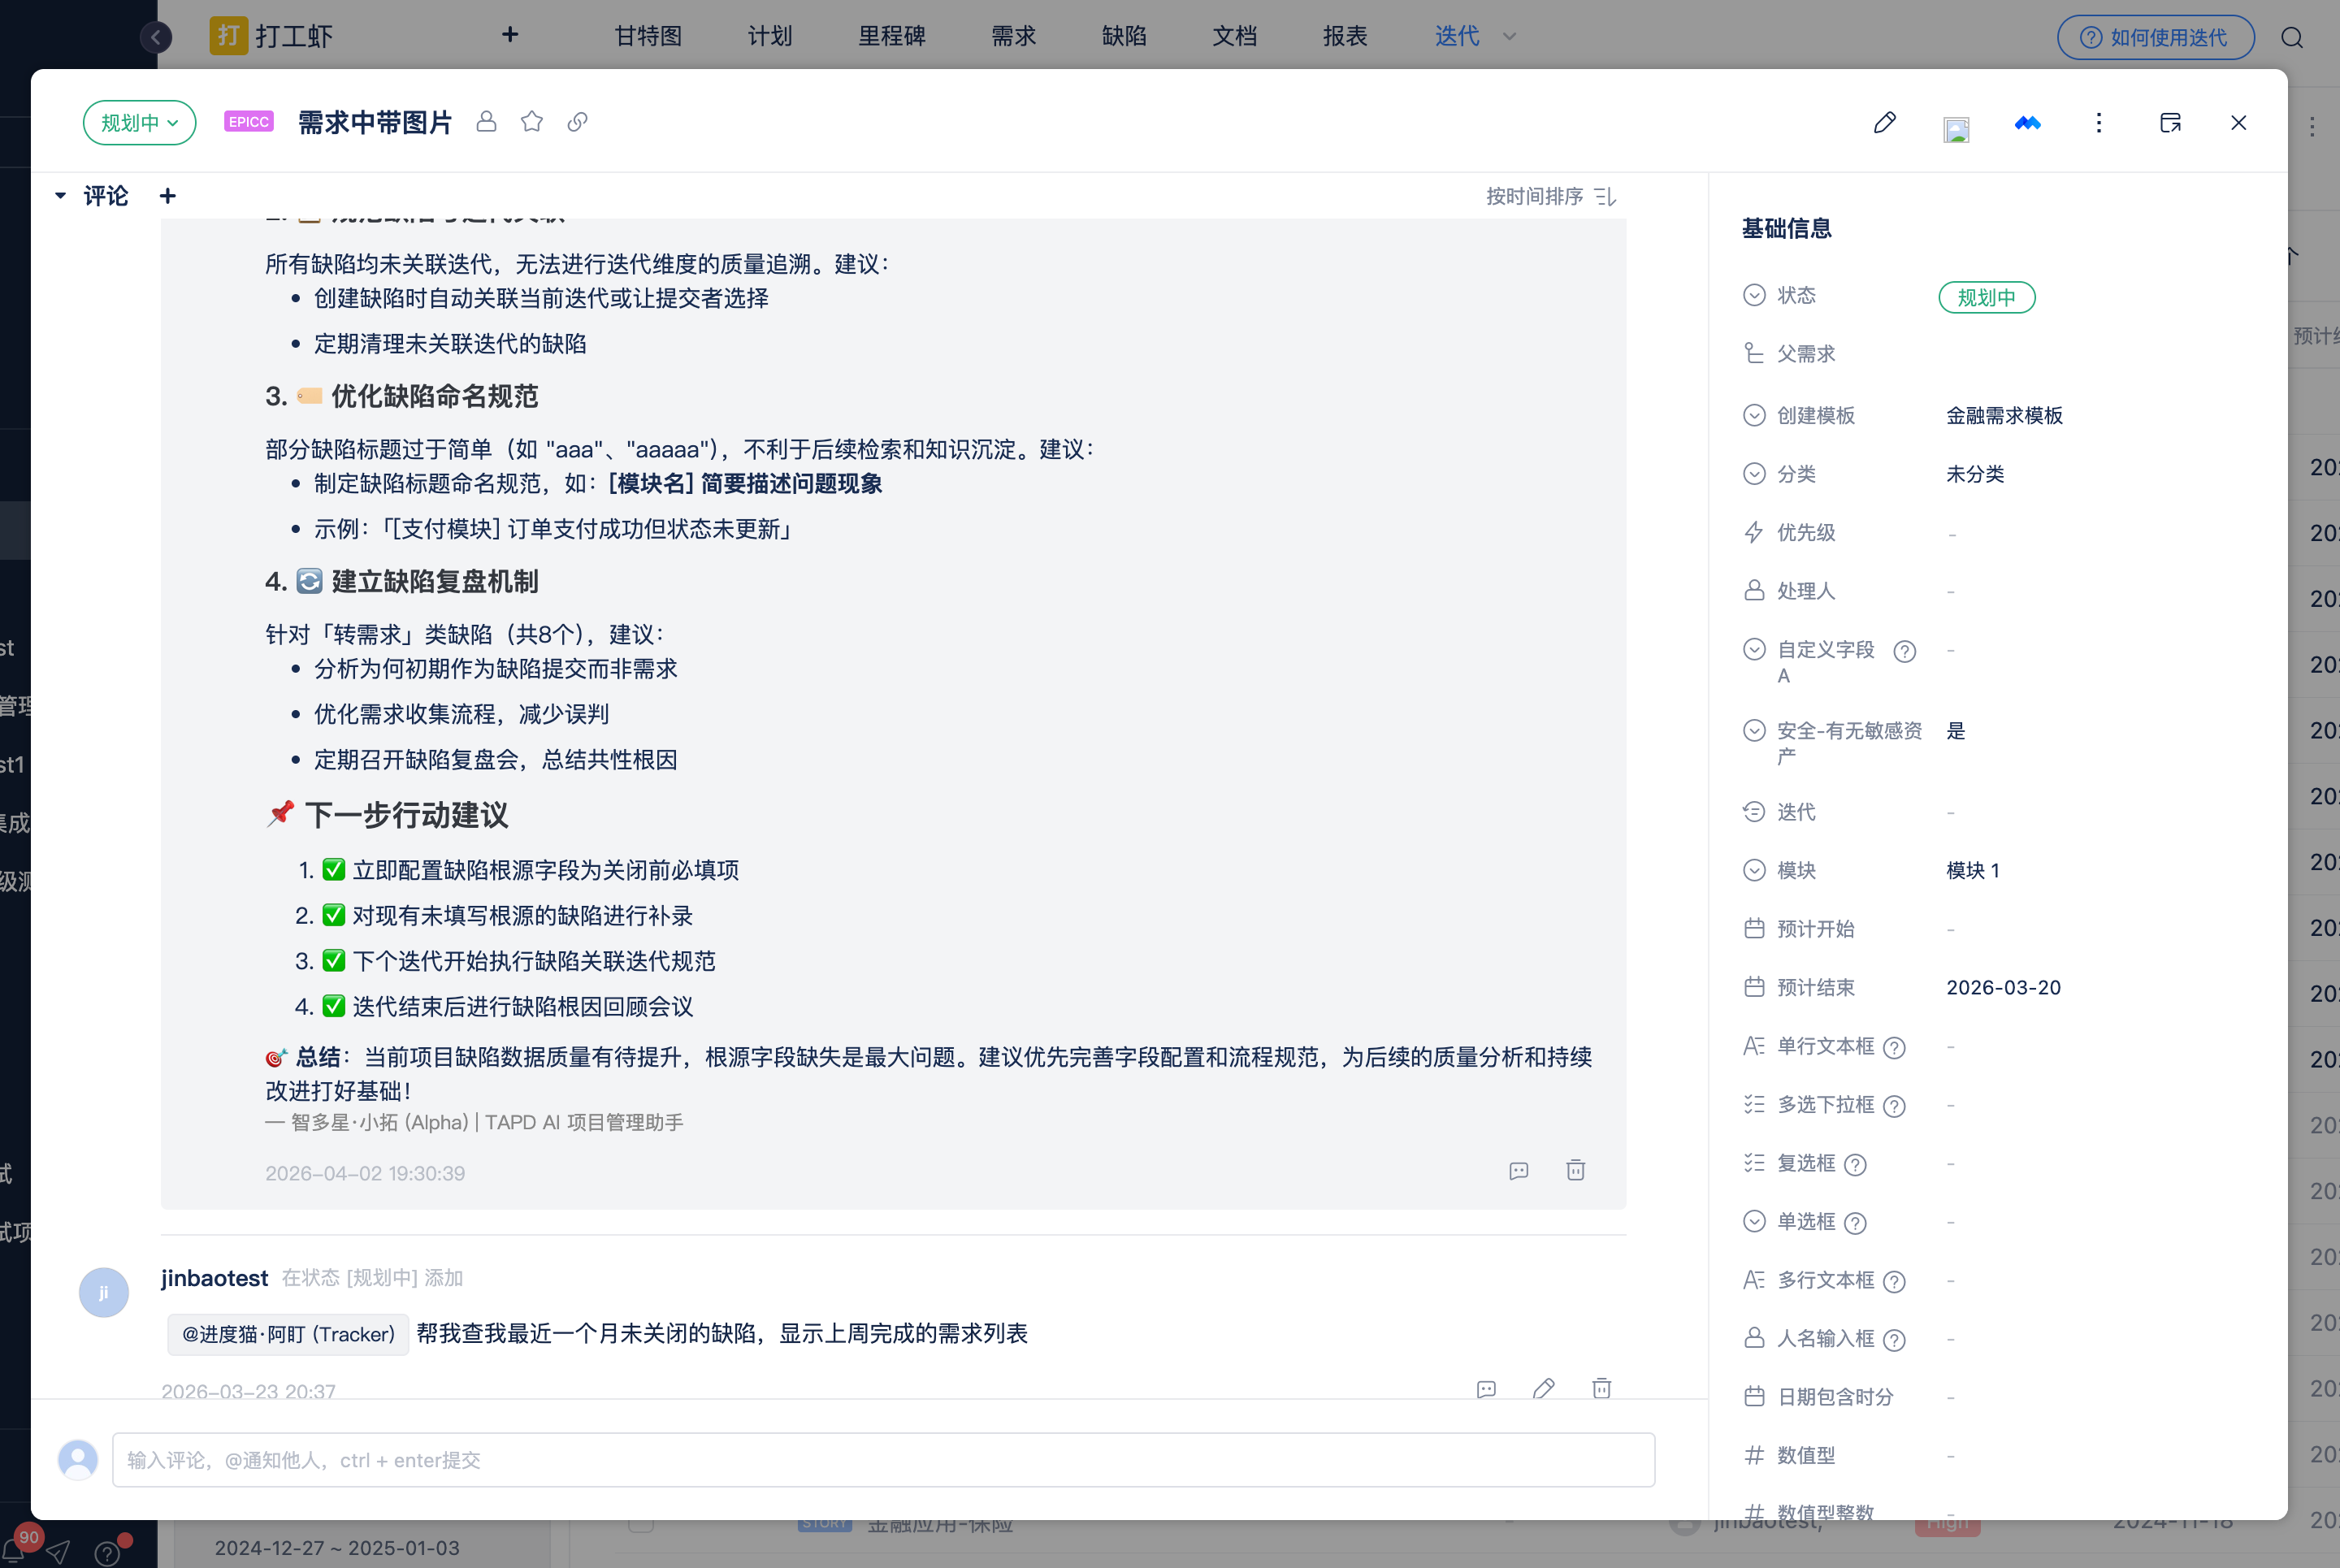This screenshot has height=1568, width=2340.
Task: Expand the 迭代 tab dropdown arrow
Action: click(1509, 37)
